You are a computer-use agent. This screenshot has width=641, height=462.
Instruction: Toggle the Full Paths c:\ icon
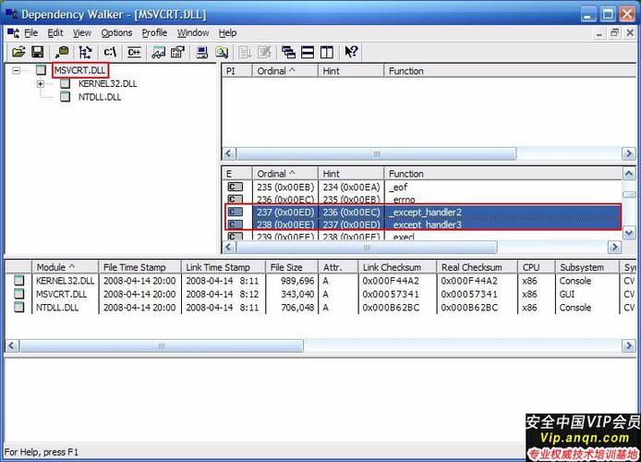(x=110, y=52)
